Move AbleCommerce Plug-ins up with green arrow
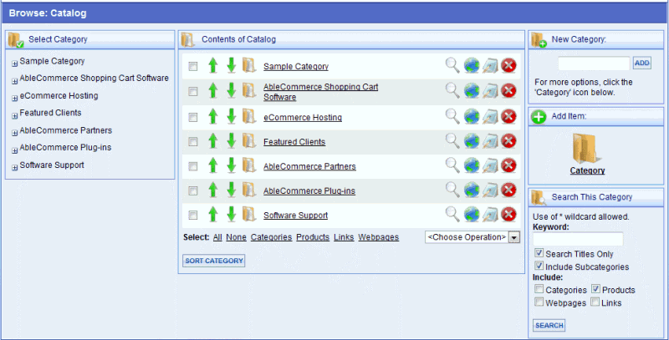669x340 pixels. [213, 190]
